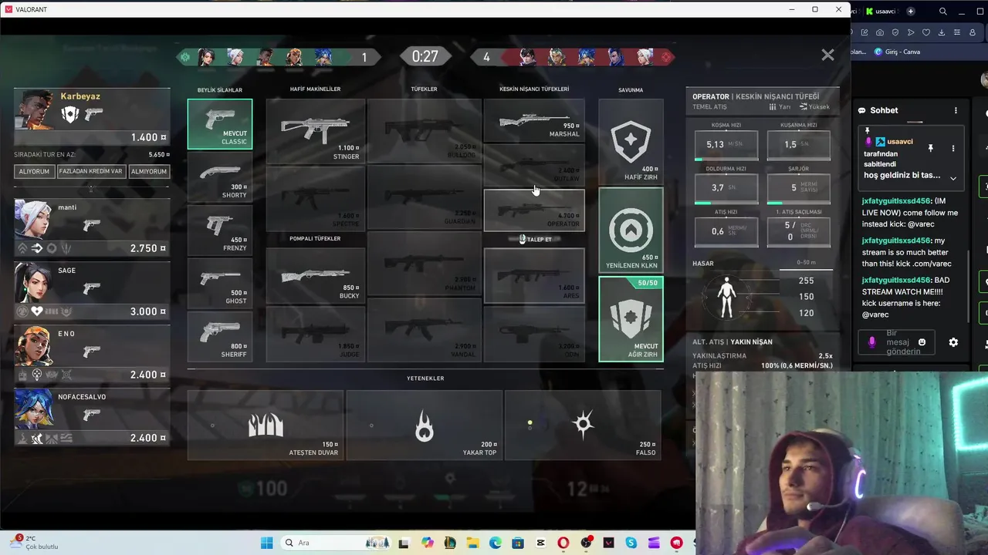Open pinned message more options
This screenshot has height=555, width=988.
click(x=952, y=148)
